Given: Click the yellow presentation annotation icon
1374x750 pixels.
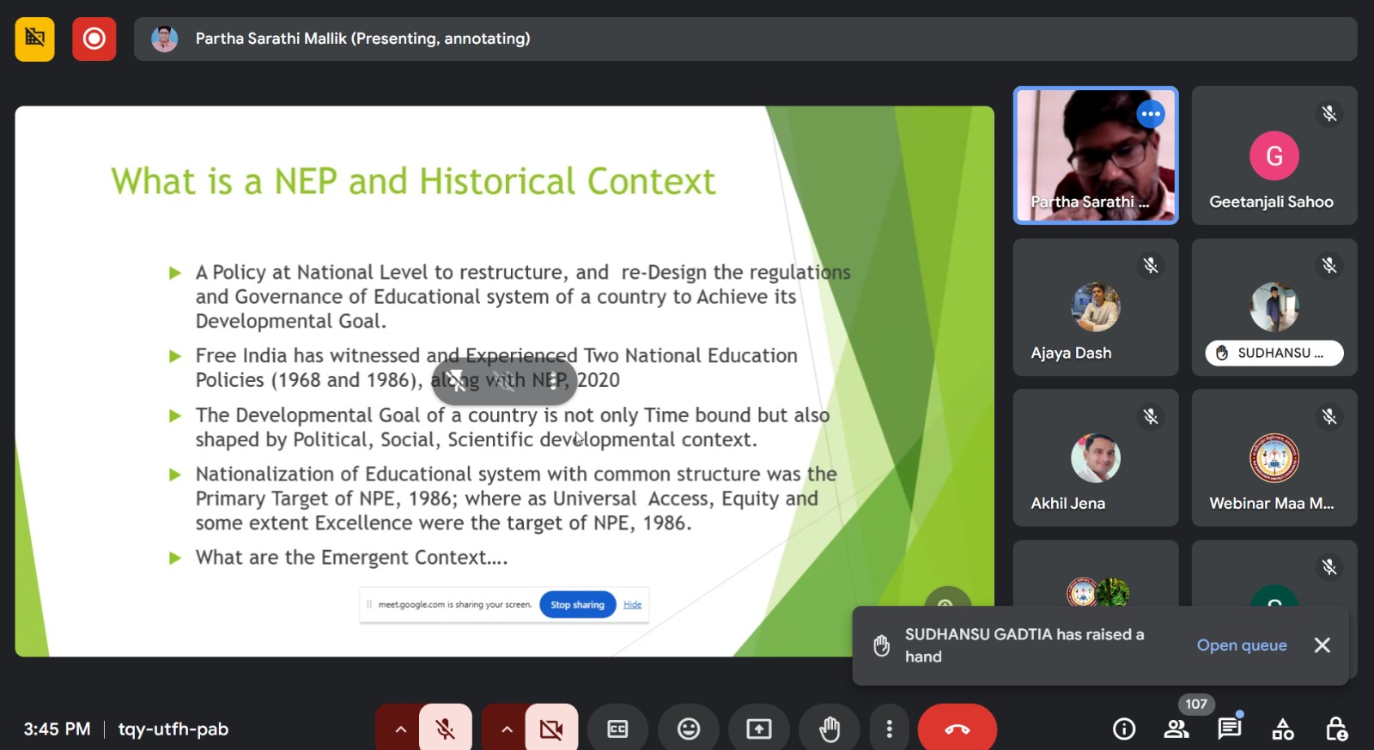Looking at the screenshot, I should (x=34, y=39).
